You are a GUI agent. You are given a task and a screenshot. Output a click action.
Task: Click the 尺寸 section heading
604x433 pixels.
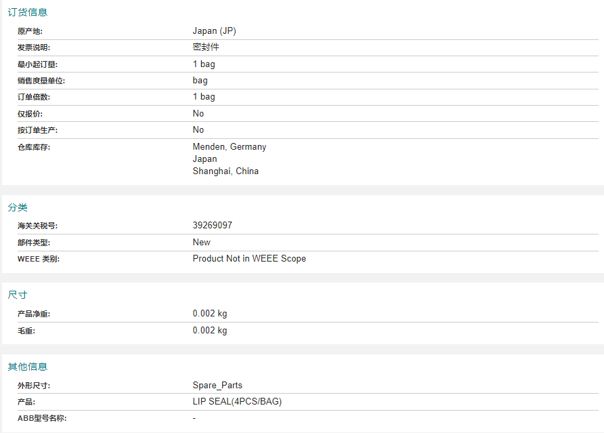(18, 295)
